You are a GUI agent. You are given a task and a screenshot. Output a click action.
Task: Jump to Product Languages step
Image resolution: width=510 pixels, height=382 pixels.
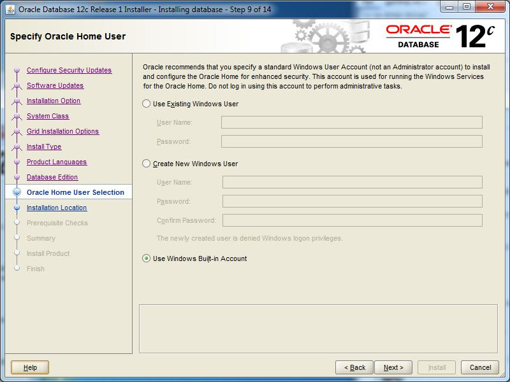pos(57,162)
